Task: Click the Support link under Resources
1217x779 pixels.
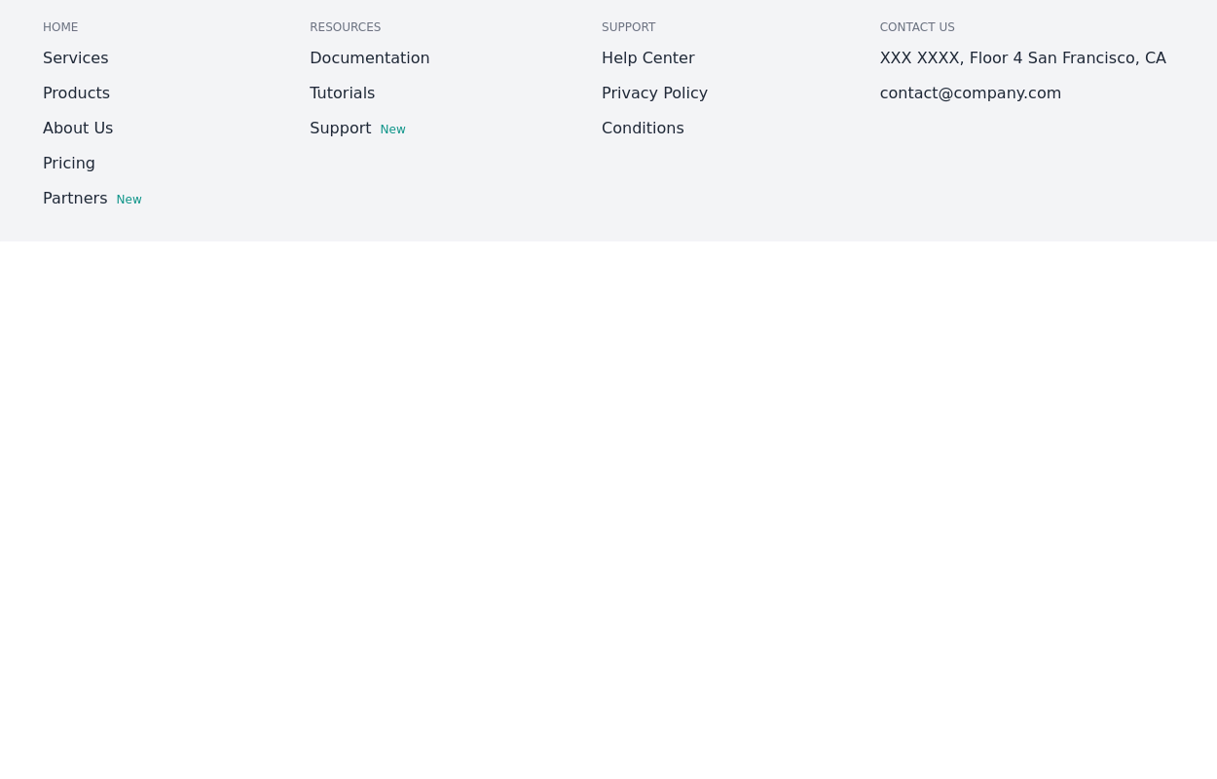Action: (x=340, y=129)
